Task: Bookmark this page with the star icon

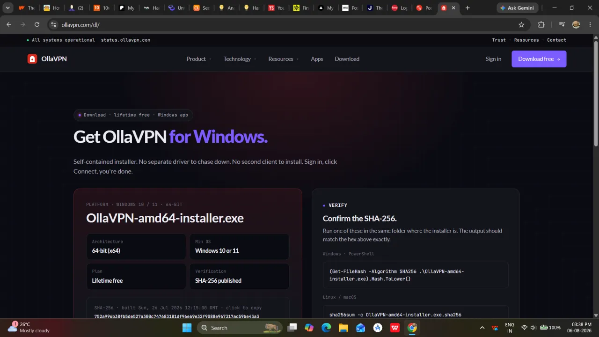Action: click(521, 25)
